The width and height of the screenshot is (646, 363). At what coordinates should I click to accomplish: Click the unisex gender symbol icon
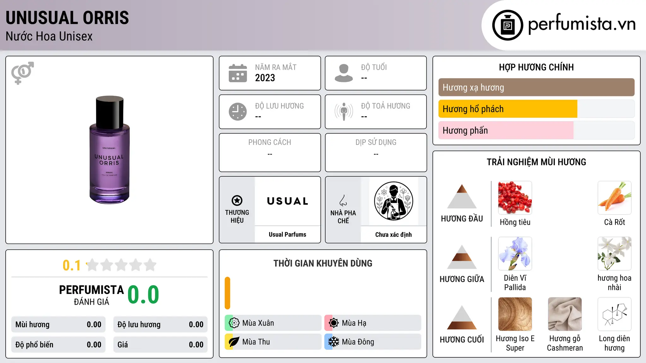(x=22, y=73)
